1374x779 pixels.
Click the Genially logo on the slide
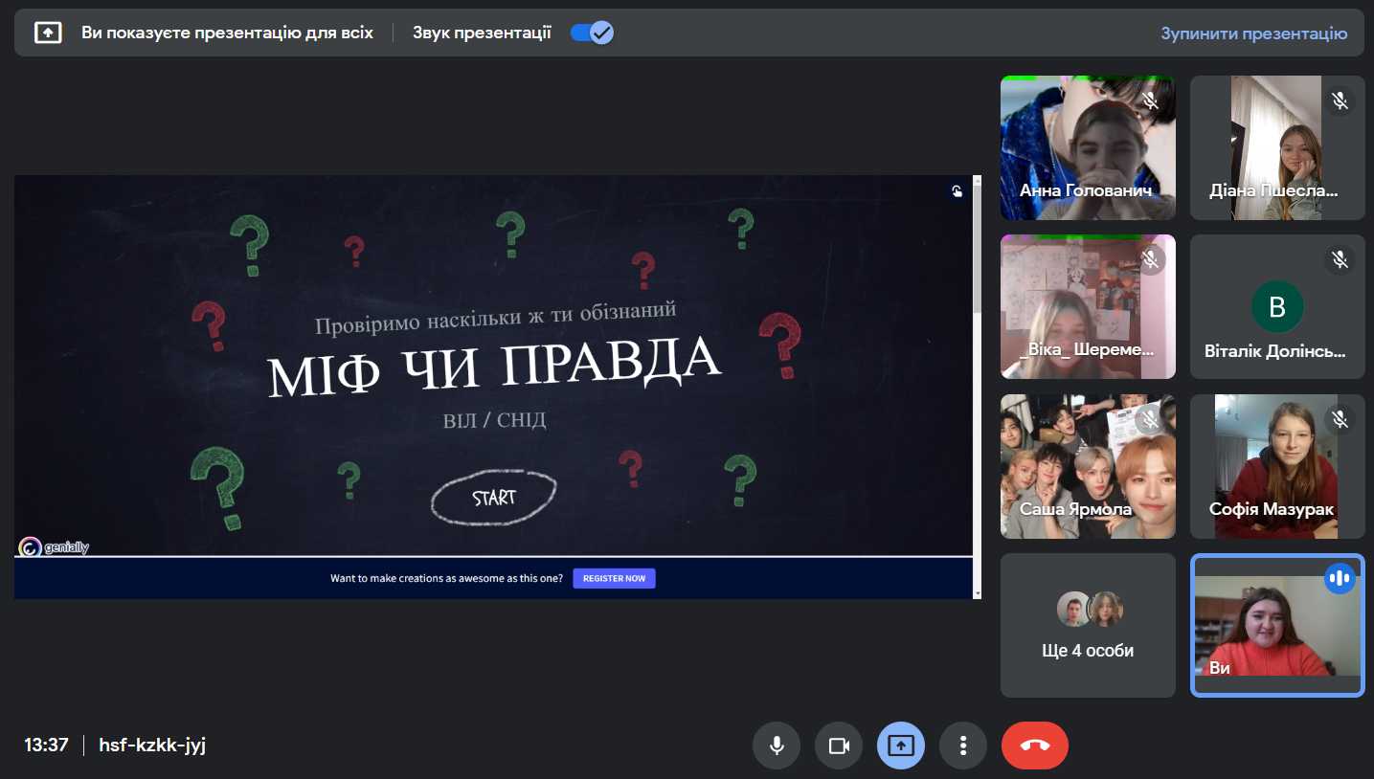pos(54,547)
